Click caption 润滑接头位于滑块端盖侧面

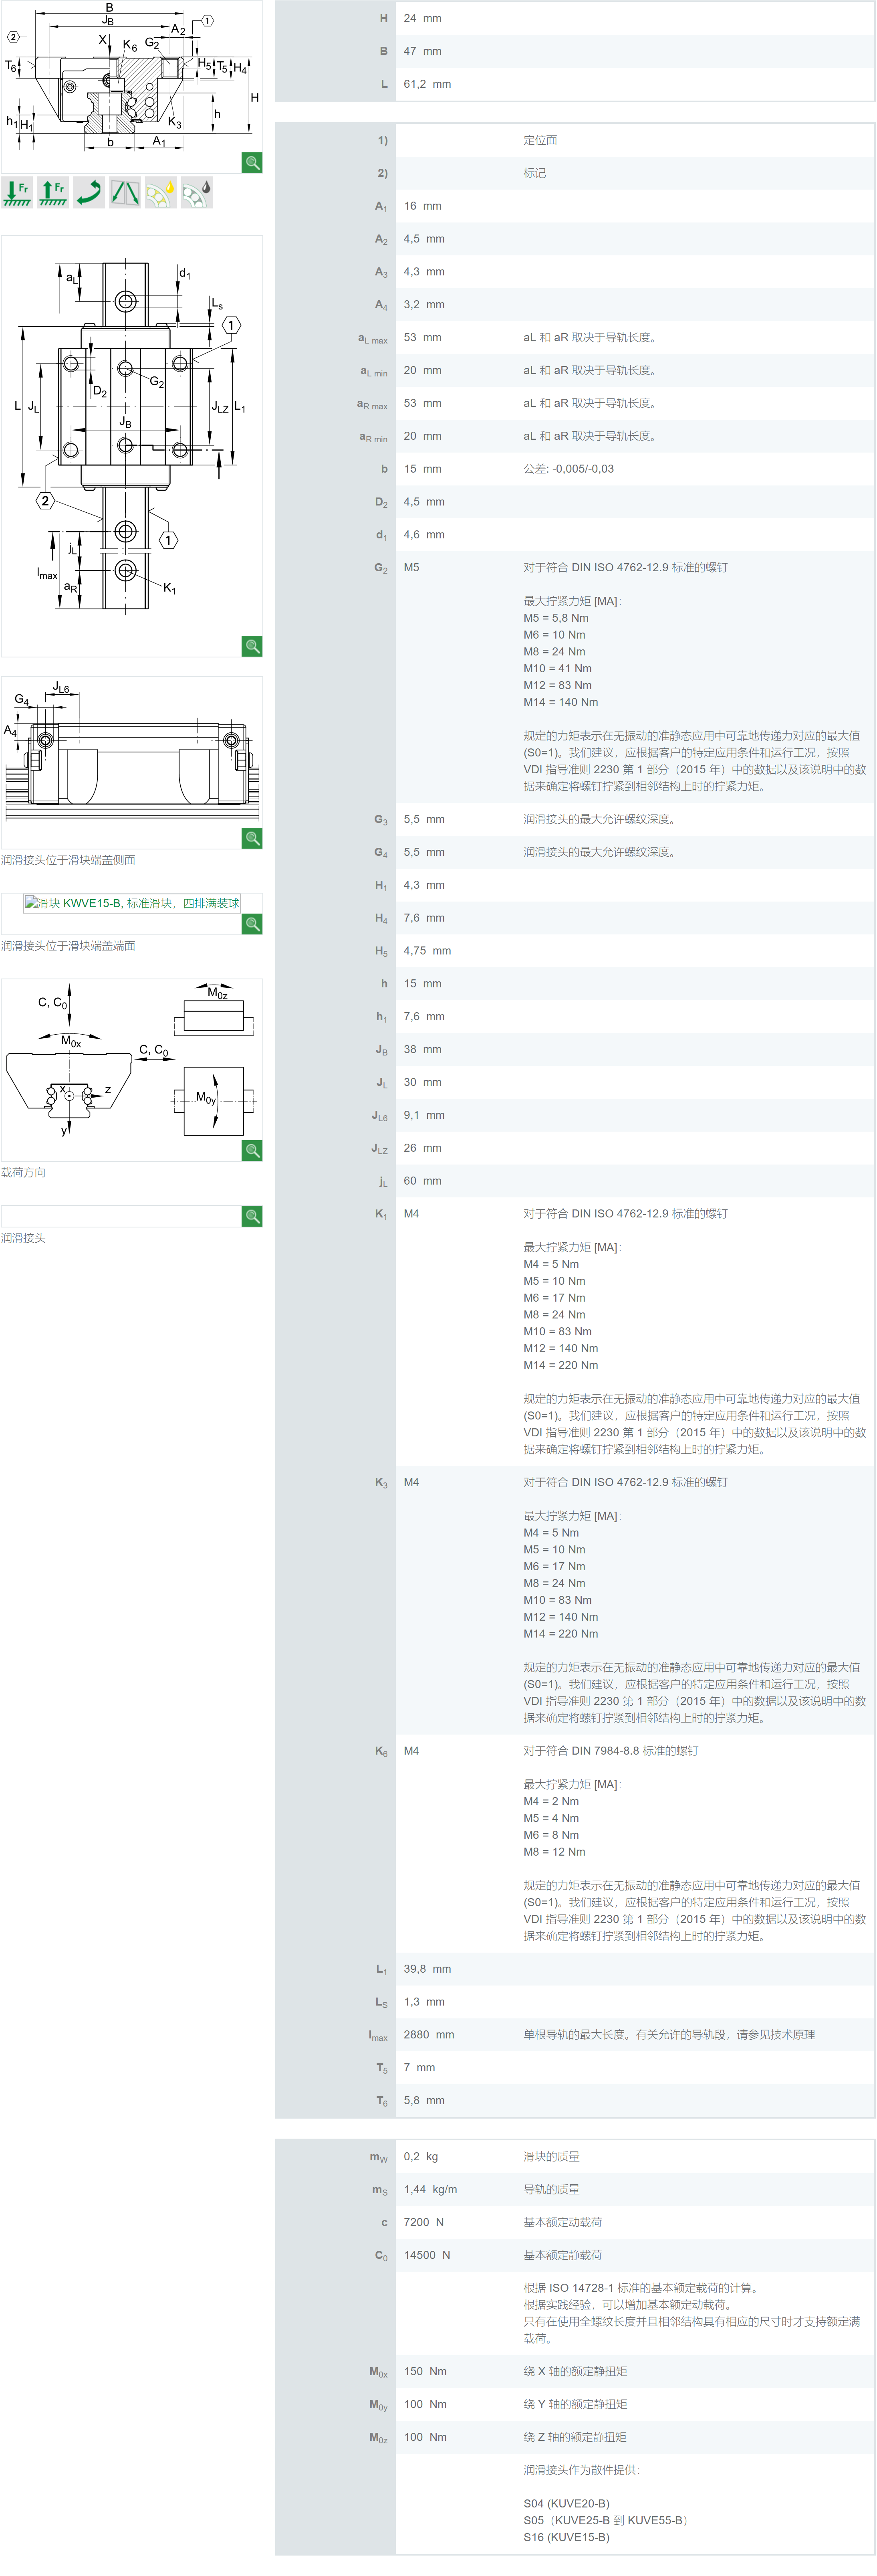[x=68, y=860]
